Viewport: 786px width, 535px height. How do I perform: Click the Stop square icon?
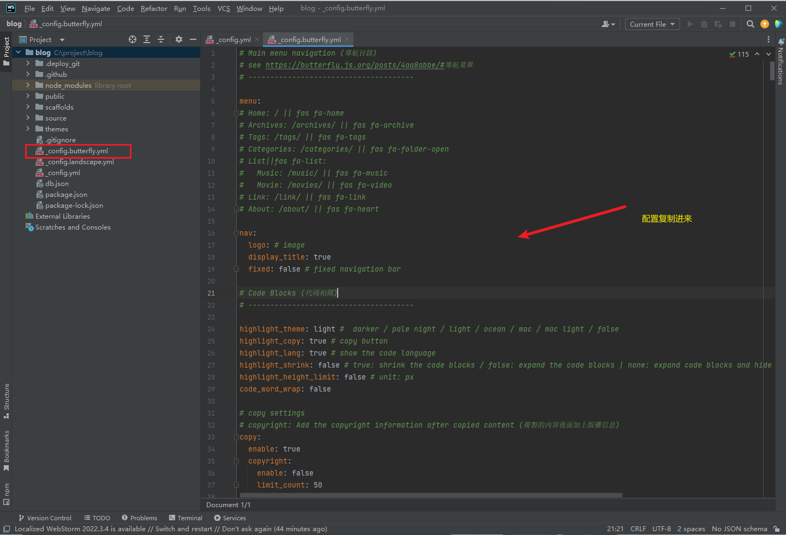[733, 24]
